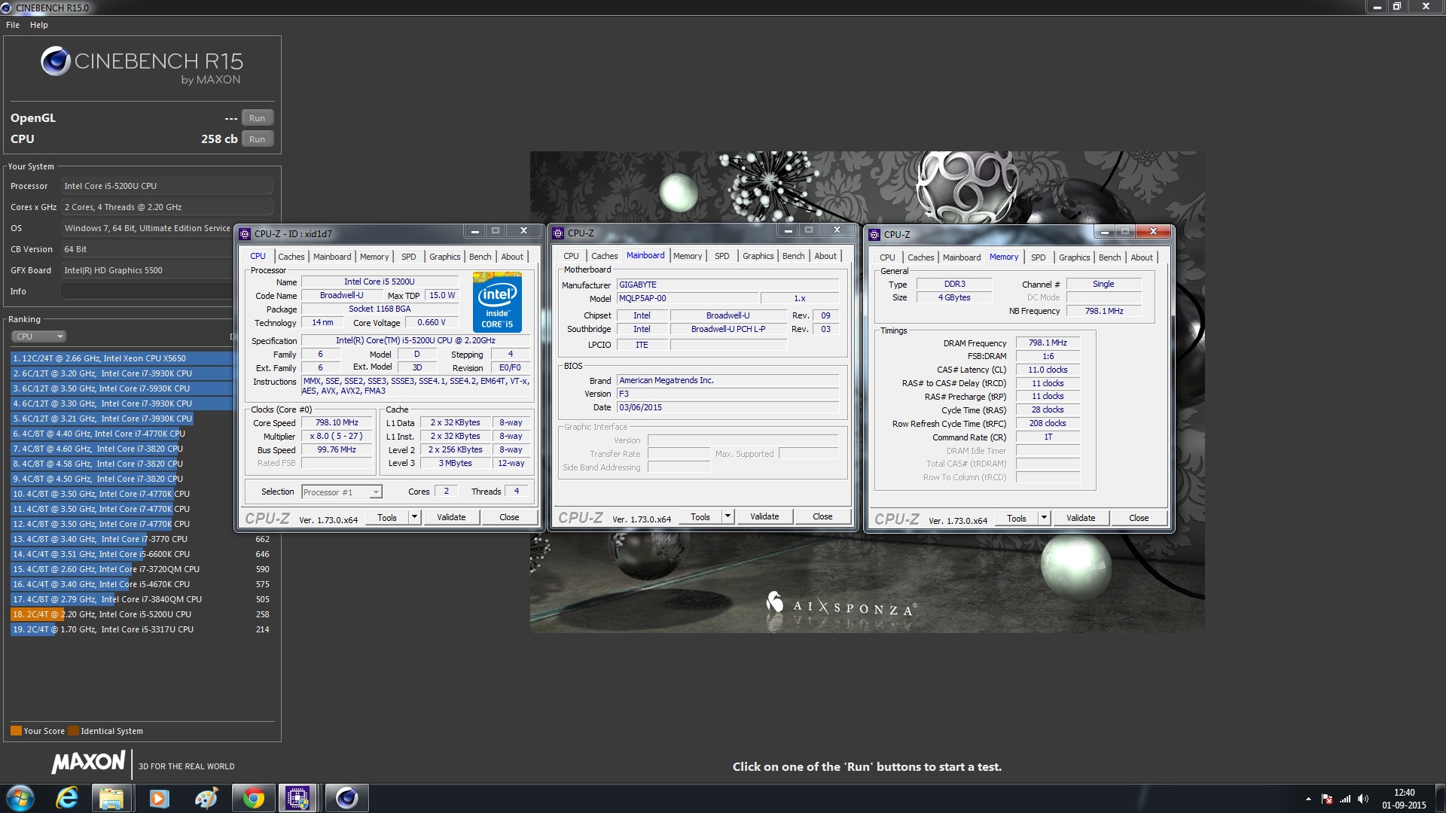Open Action Center flag tray icon

(x=1327, y=799)
